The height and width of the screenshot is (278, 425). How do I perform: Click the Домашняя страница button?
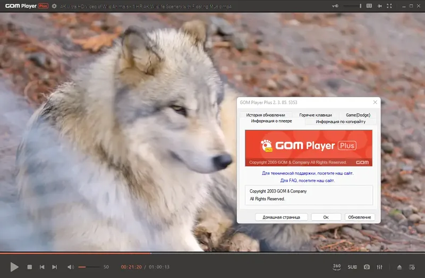click(281, 217)
